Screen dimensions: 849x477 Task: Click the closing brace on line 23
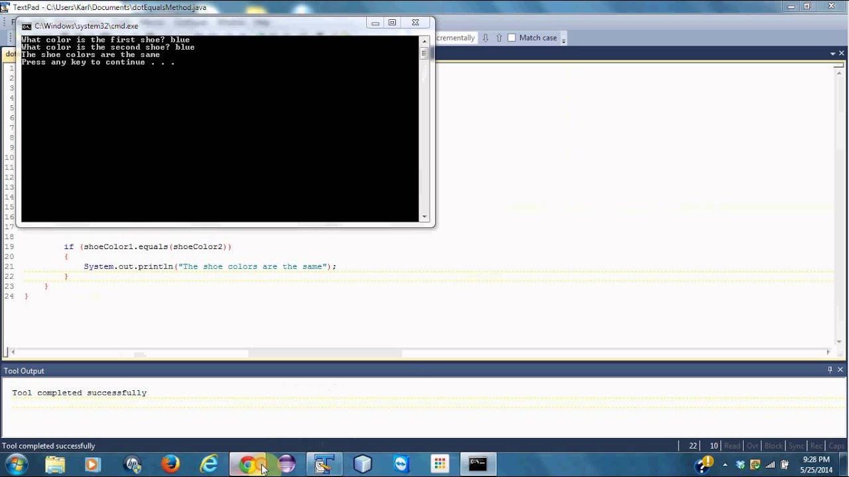pyautogui.click(x=46, y=286)
